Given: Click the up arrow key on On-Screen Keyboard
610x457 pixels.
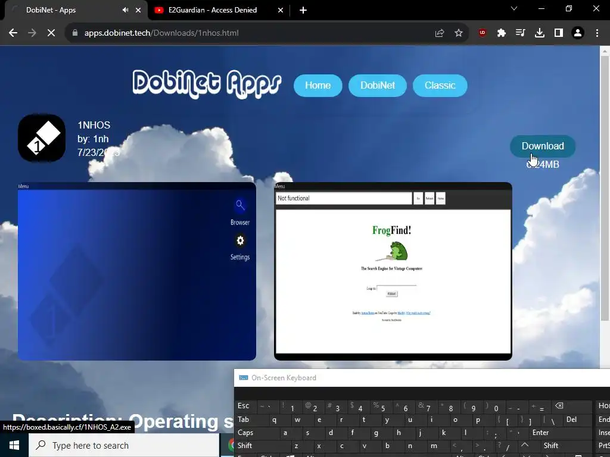Looking at the screenshot, I should click(525, 445).
